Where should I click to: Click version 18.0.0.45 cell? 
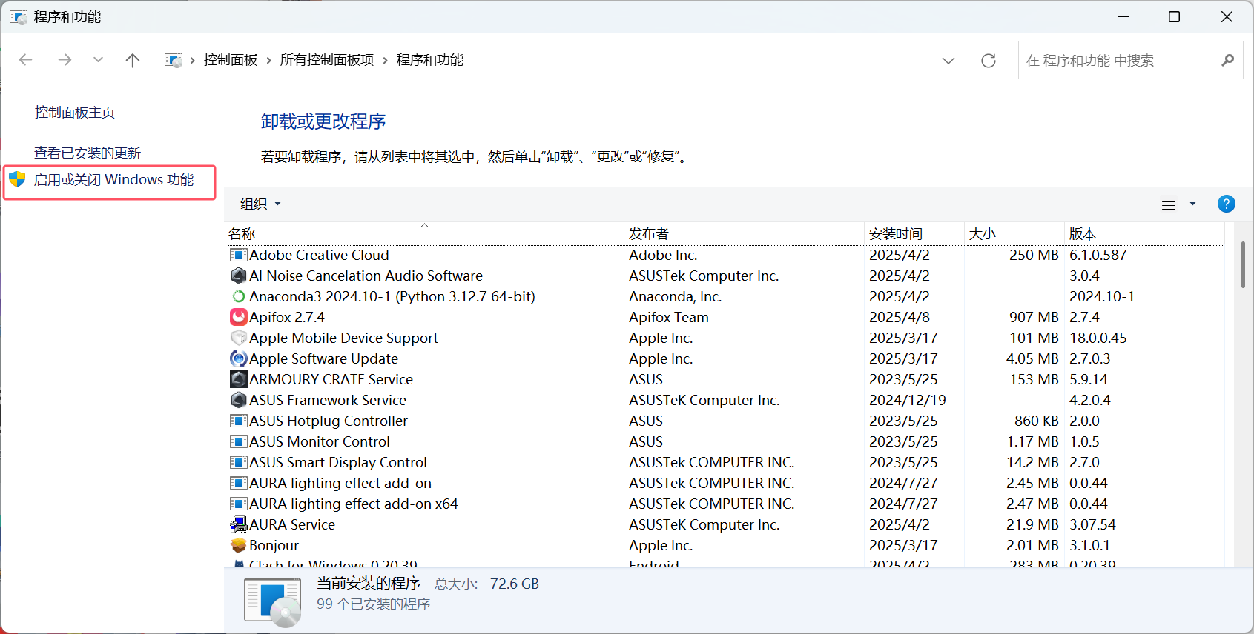tap(1098, 338)
